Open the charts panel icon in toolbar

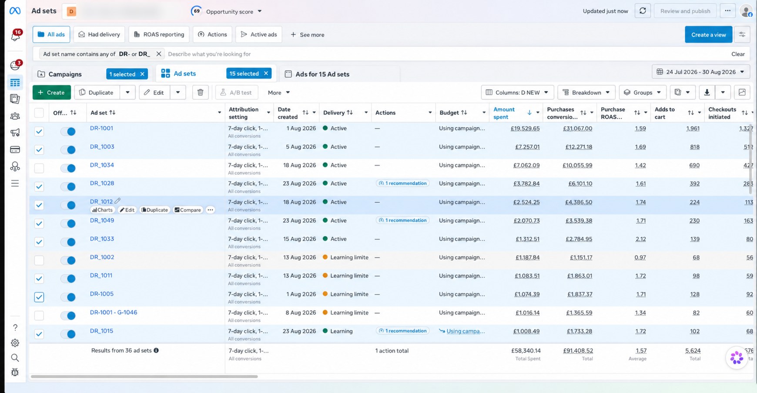(x=742, y=93)
